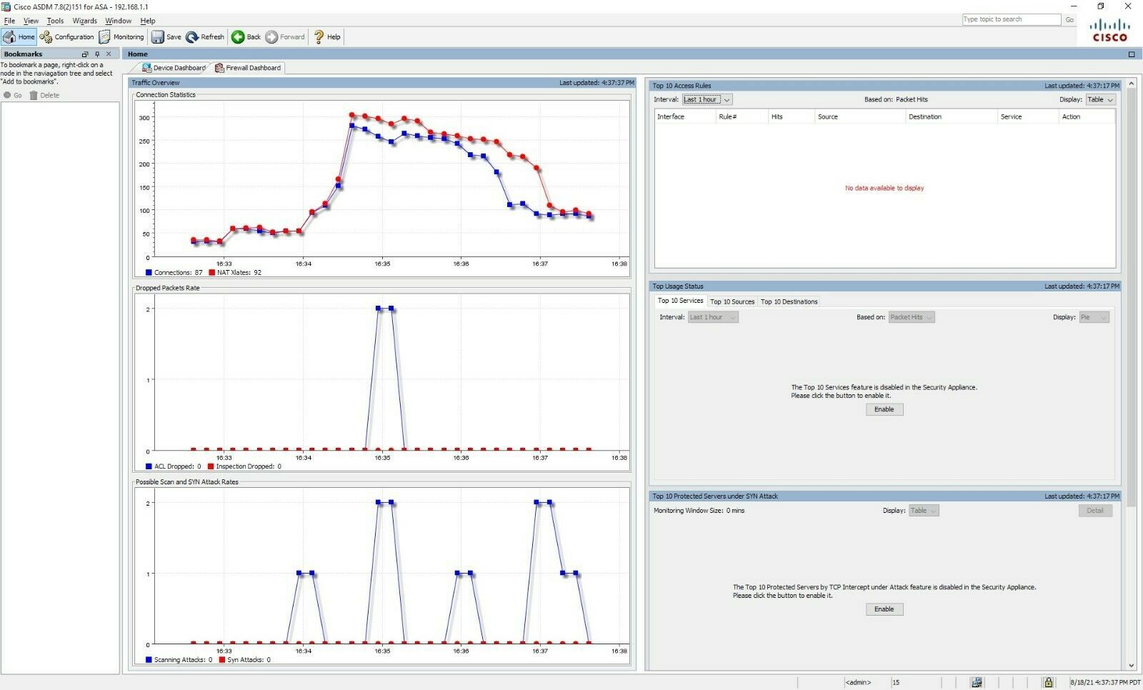The image size is (1143, 690).
Task: Open the Packet Hits dropdown
Action: 911,317
